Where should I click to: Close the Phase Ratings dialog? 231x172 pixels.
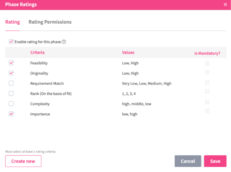pyautogui.click(x=225, y=4)
